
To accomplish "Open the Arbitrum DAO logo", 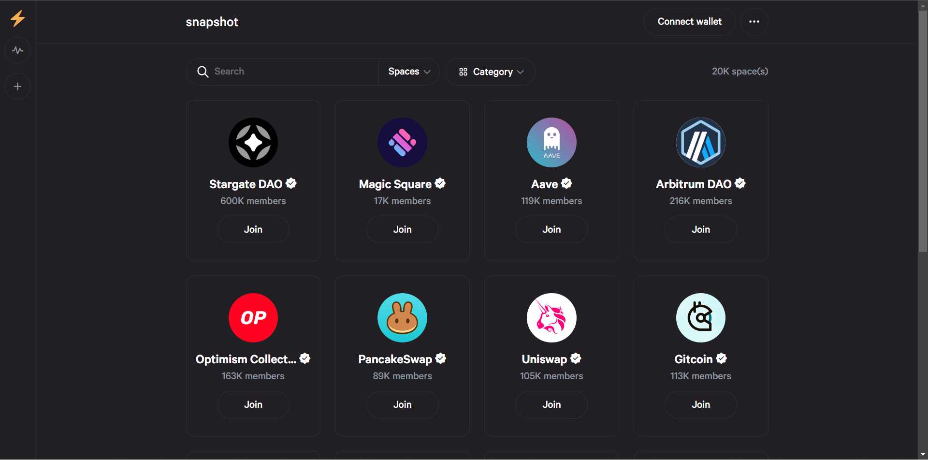I will pyautogui.click(x=701, y=143).
